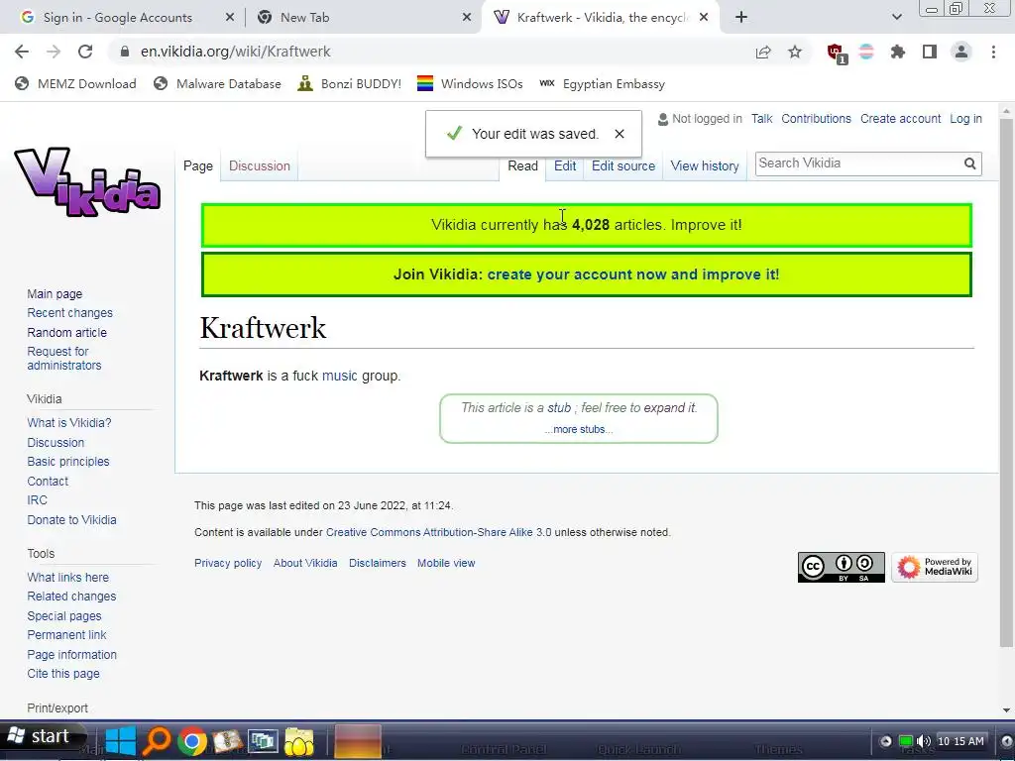
Task: Click the Create account link
Action: 900,119
